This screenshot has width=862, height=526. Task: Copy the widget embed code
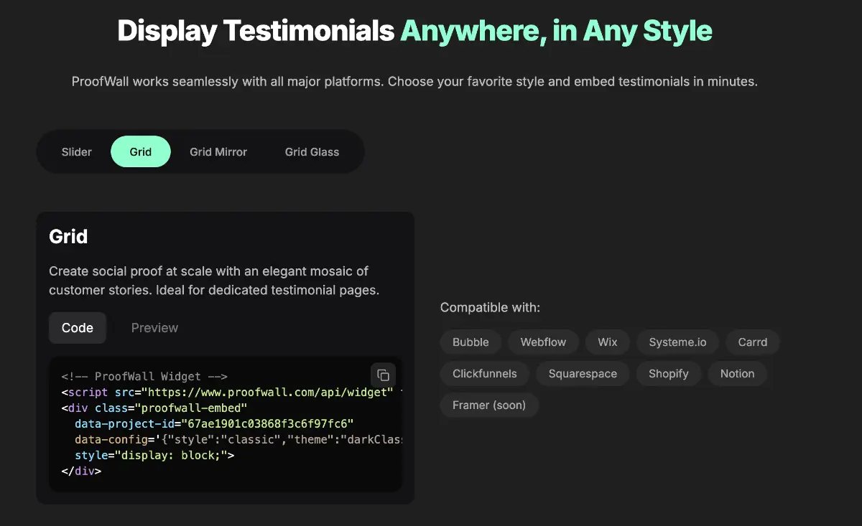[383, 375]
